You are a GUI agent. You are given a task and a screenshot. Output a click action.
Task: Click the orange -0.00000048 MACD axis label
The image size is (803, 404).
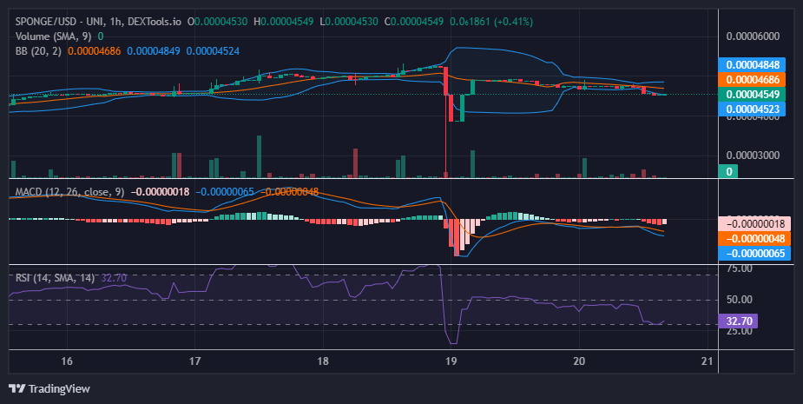coord(755,238)
